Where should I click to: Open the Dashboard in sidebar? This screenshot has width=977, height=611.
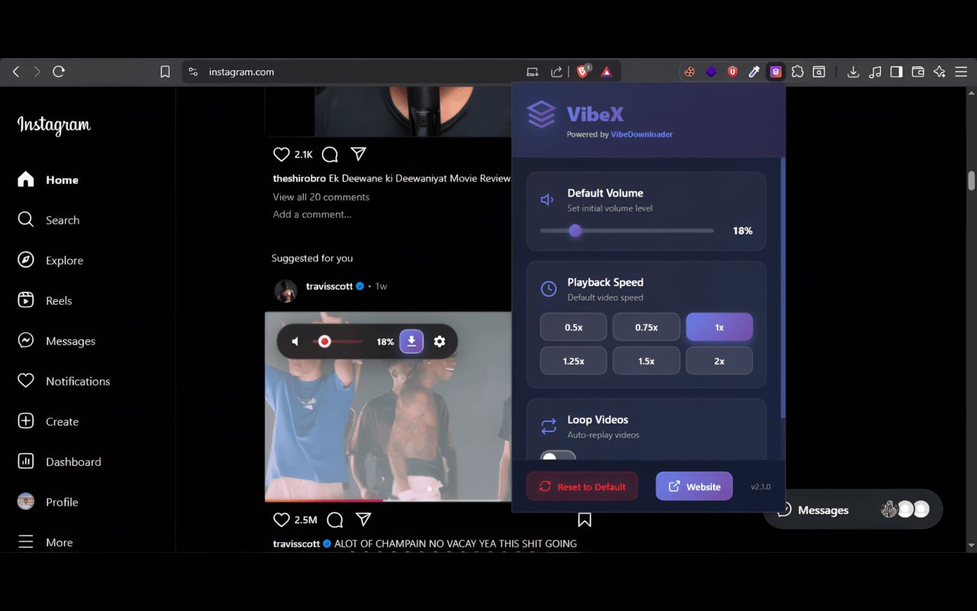[x=59, y=462]
